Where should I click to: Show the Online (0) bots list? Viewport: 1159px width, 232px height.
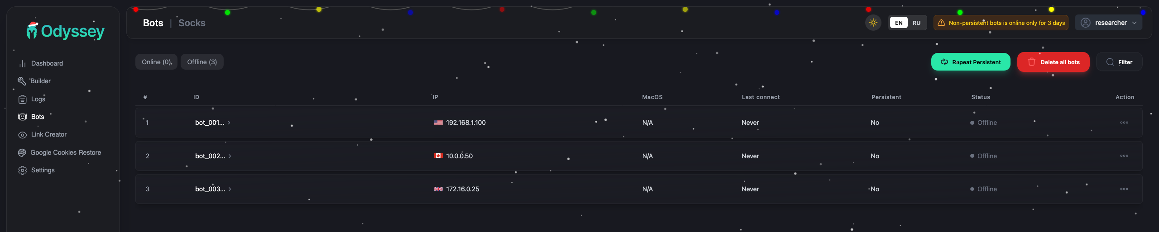pyautogui.click(x=156, y=62)
